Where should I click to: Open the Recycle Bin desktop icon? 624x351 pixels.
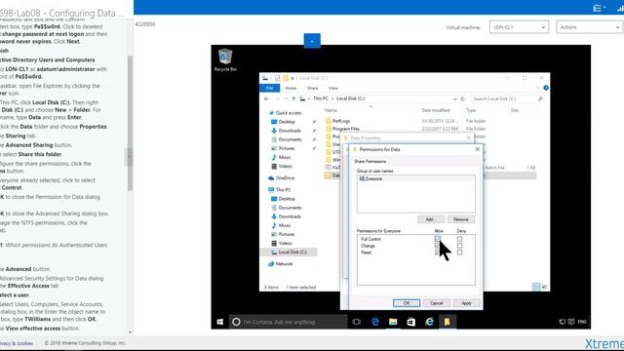click(x=225, y=59)
